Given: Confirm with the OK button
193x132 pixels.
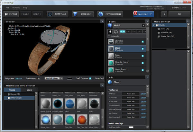Looking at the screenshot, I should pyautogui.click(x=179, y=14).
